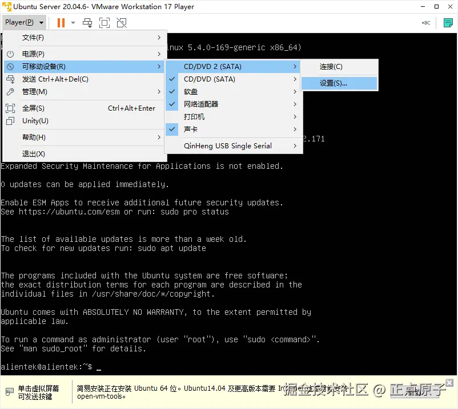Open the 声卡 sound card submenu

[x=234, y=129]
